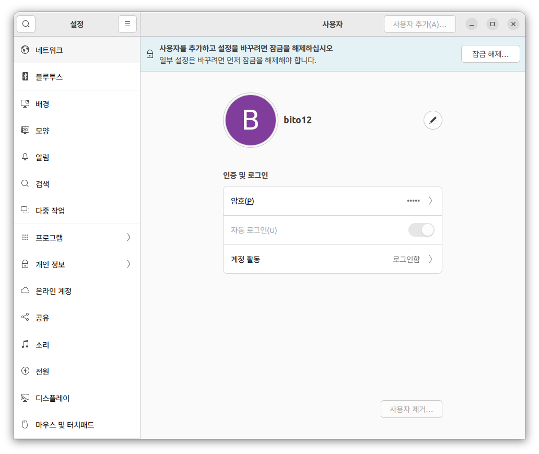Click the 로그인함 status text
This screenshot has height=454, width=539.
click(406, 259)
